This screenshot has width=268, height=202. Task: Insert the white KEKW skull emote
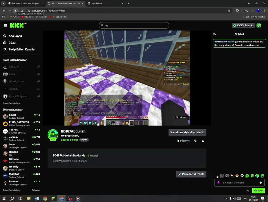point(242,176)
